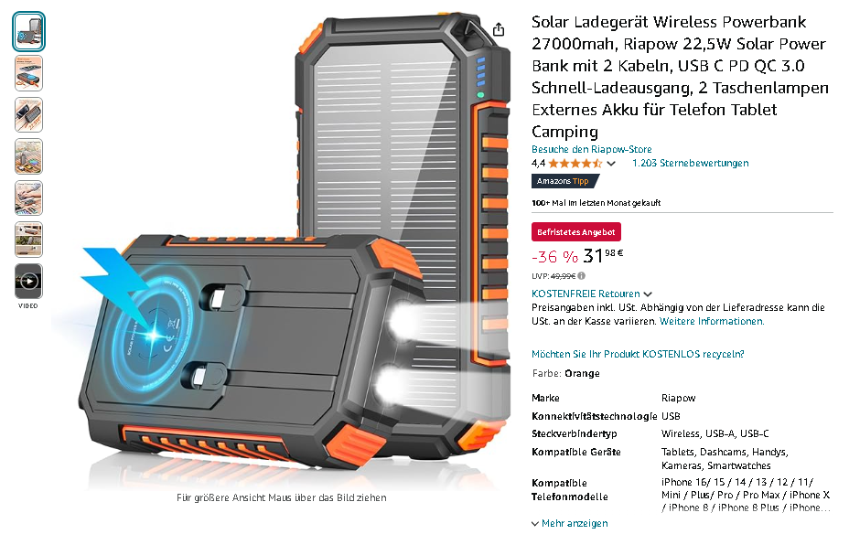The width and height of the screenshot is (849, 534).
Task: Expand the star rating dropdown chevron
Action: [611, 164]
